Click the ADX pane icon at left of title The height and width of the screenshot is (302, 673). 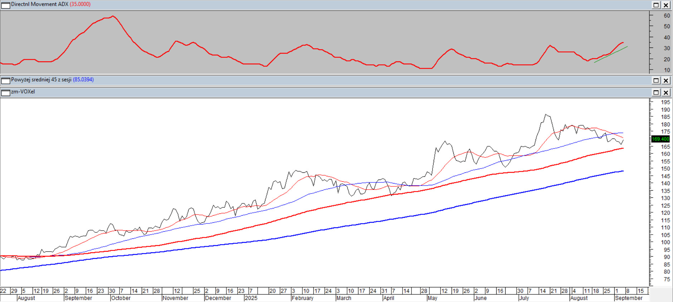pyautogui.click(x=5, y=5)
